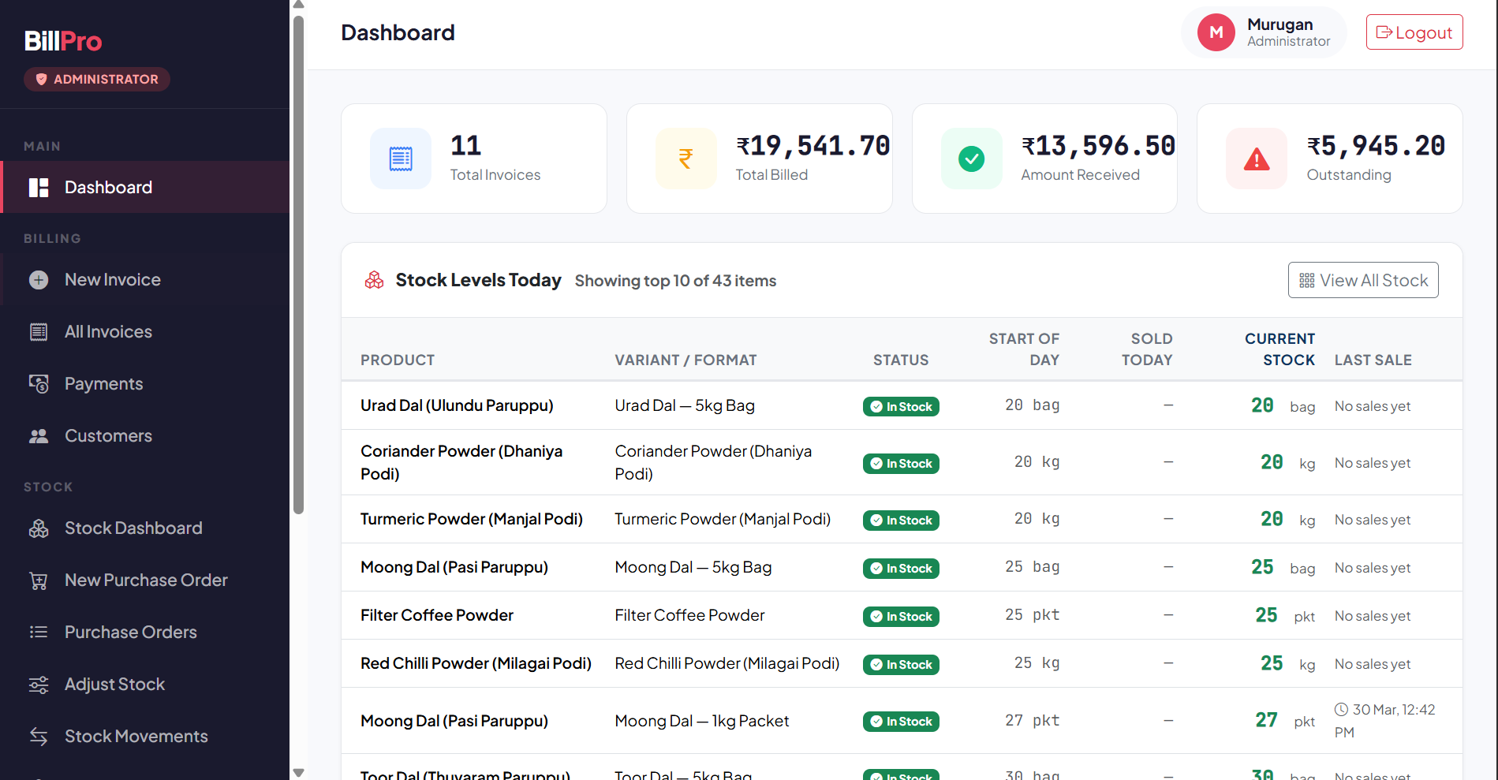Click the In Stock badge for Filter Coffee Powder
The image size is (1498, 780).
coord(901,617)
